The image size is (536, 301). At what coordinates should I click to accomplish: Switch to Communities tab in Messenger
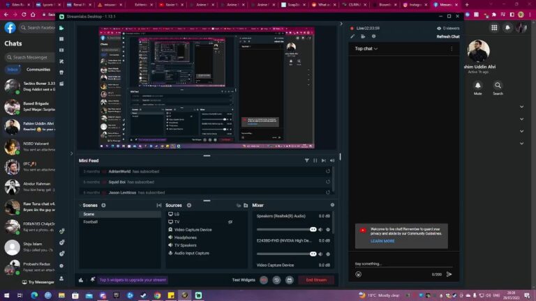[x=38, y=70]
